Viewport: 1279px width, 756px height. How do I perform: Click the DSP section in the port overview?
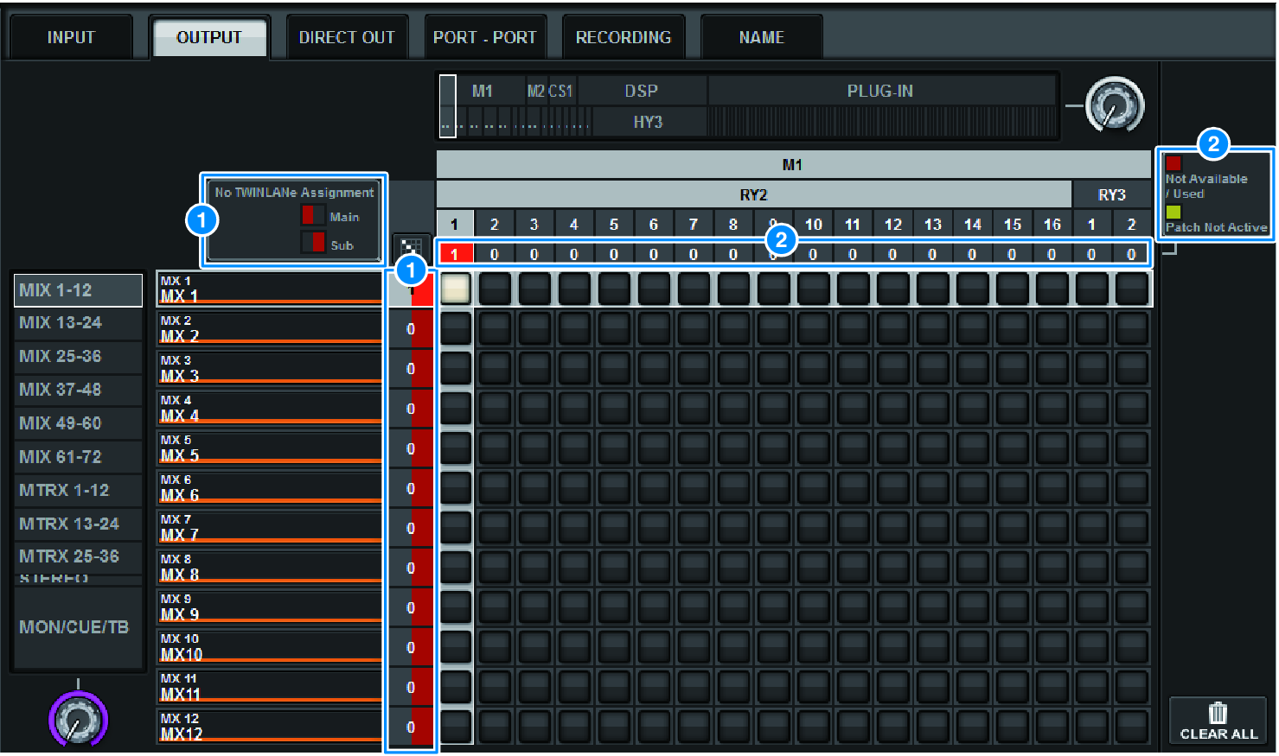pos(642,91)
